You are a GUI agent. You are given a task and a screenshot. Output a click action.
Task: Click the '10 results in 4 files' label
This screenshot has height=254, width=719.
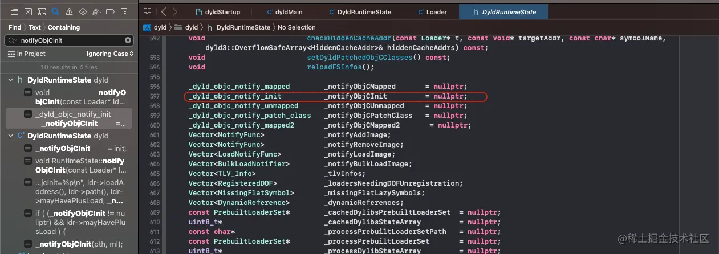(x=69, y=67)
